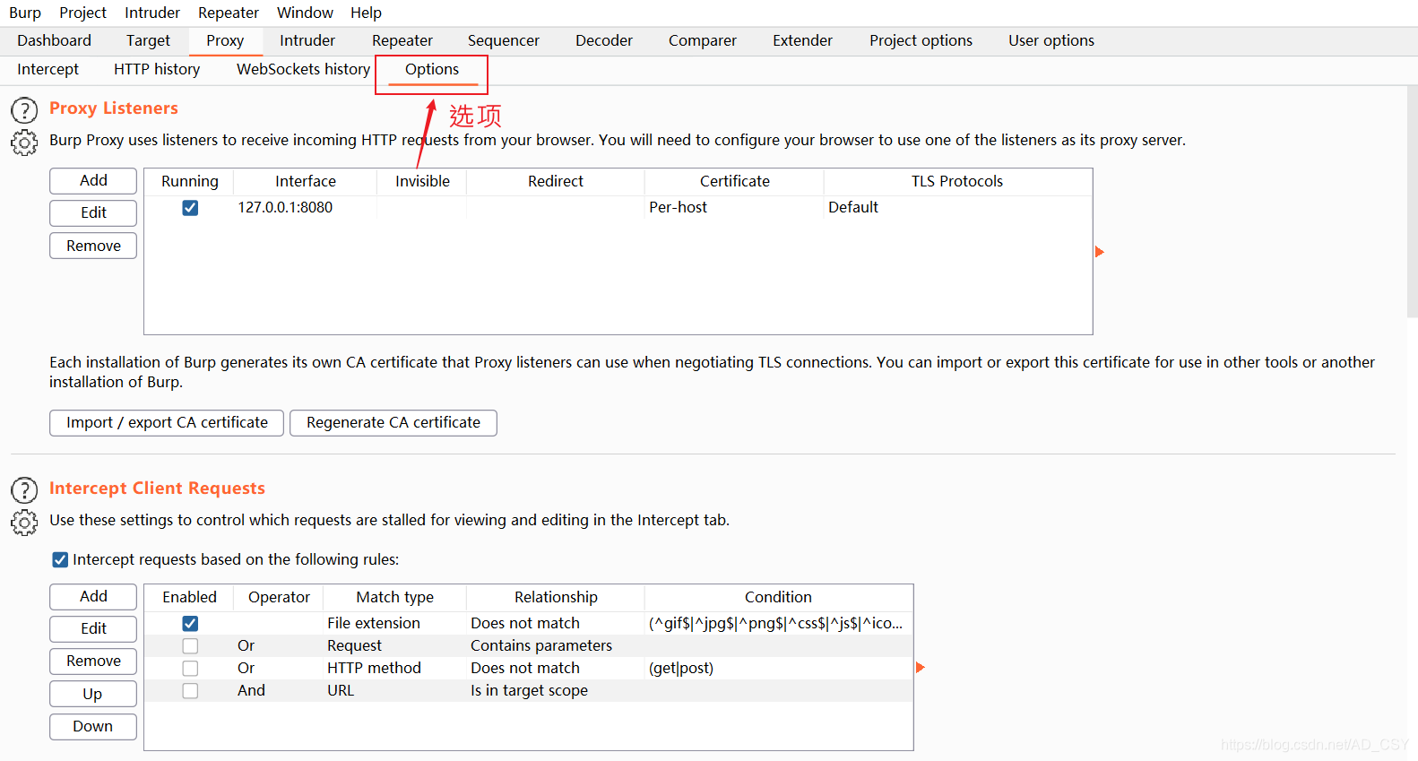Click the vertical scrollbar on the right
The image size is (1418, 761).
(x=1412, y=202)
